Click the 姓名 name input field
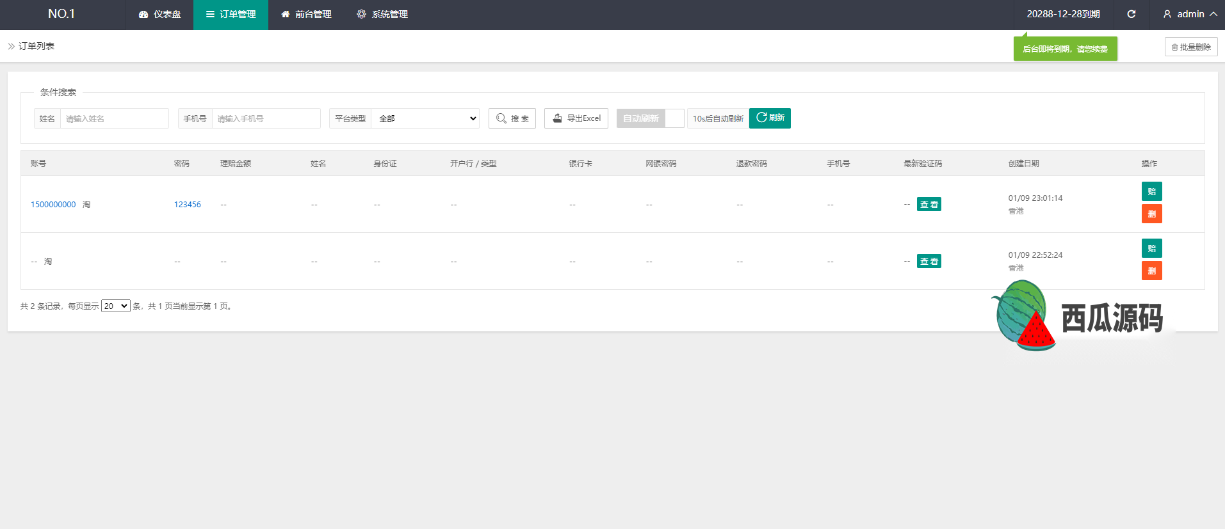This screenshot has height=529, width=1225. (x=114, y=118)
